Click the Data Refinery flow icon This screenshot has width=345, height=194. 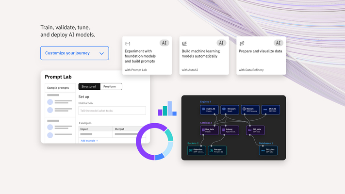click(242, 43)
